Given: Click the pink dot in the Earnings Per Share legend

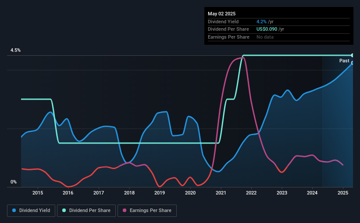Looking at the screenshot, I should pyautogui.click(x=124, y=211).
